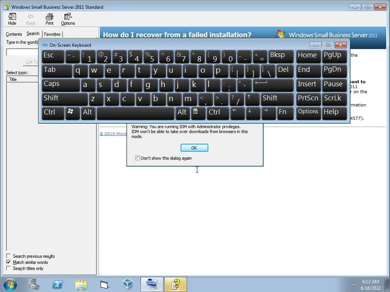Toggle the right Shift key on keyboard
Screen dimensions: 390x292
[x=277, y=99]
